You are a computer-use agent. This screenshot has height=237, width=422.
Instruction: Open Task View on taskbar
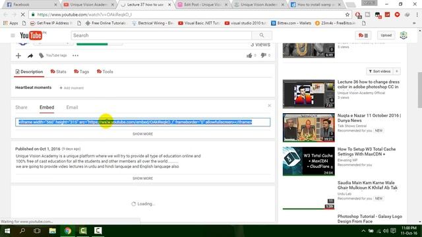pos(37,231)
